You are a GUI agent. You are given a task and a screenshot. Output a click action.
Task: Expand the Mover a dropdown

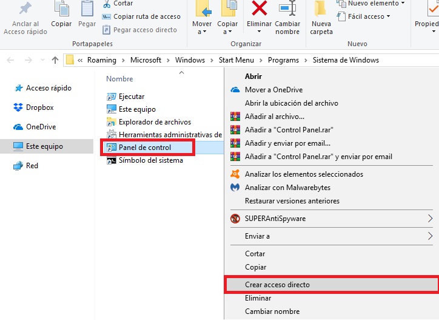202,32
